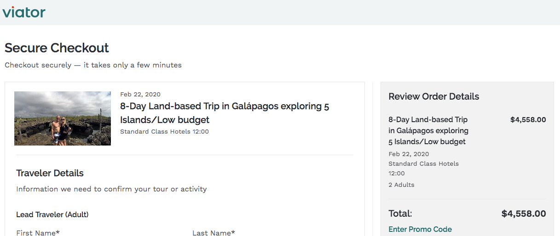Click the item price in order summary
Image resolution: width=560 pixels, height=236 pixels.
528,120
